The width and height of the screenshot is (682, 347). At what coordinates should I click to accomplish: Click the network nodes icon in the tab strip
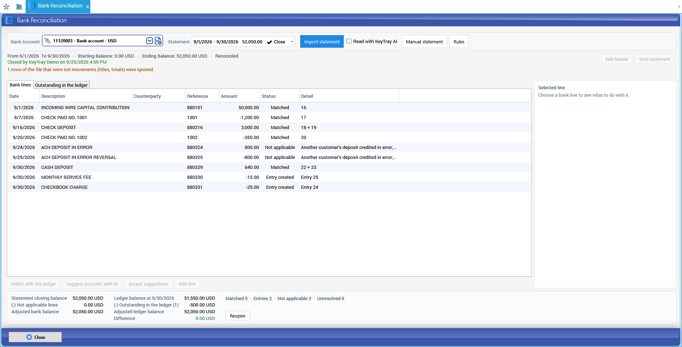point(6,6)
